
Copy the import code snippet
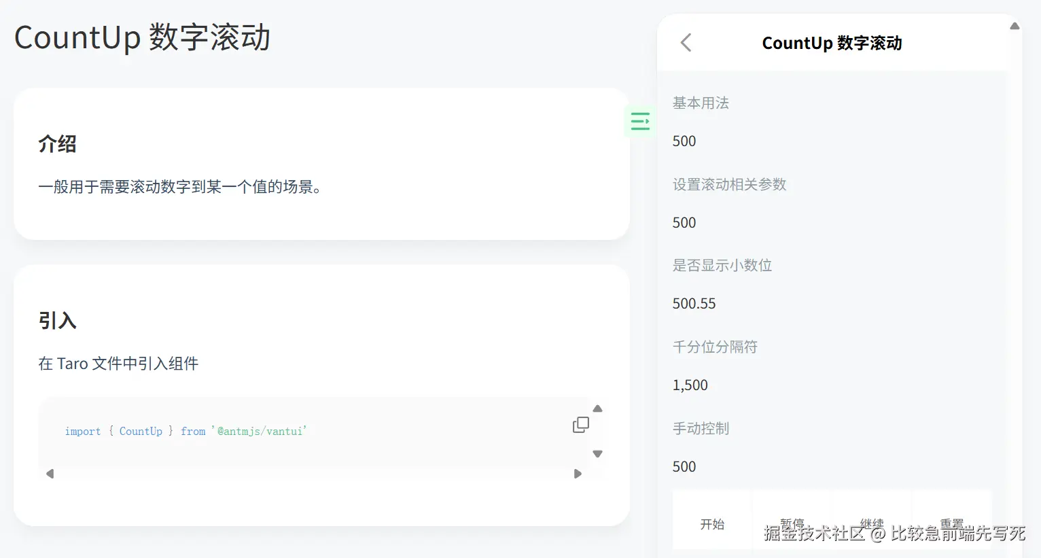click(x=581, y=425)
